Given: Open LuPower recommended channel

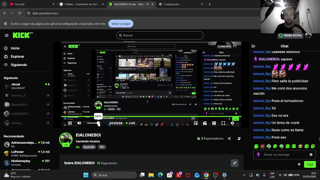Looking at the screenshot, I should click(x=27, y=153).
